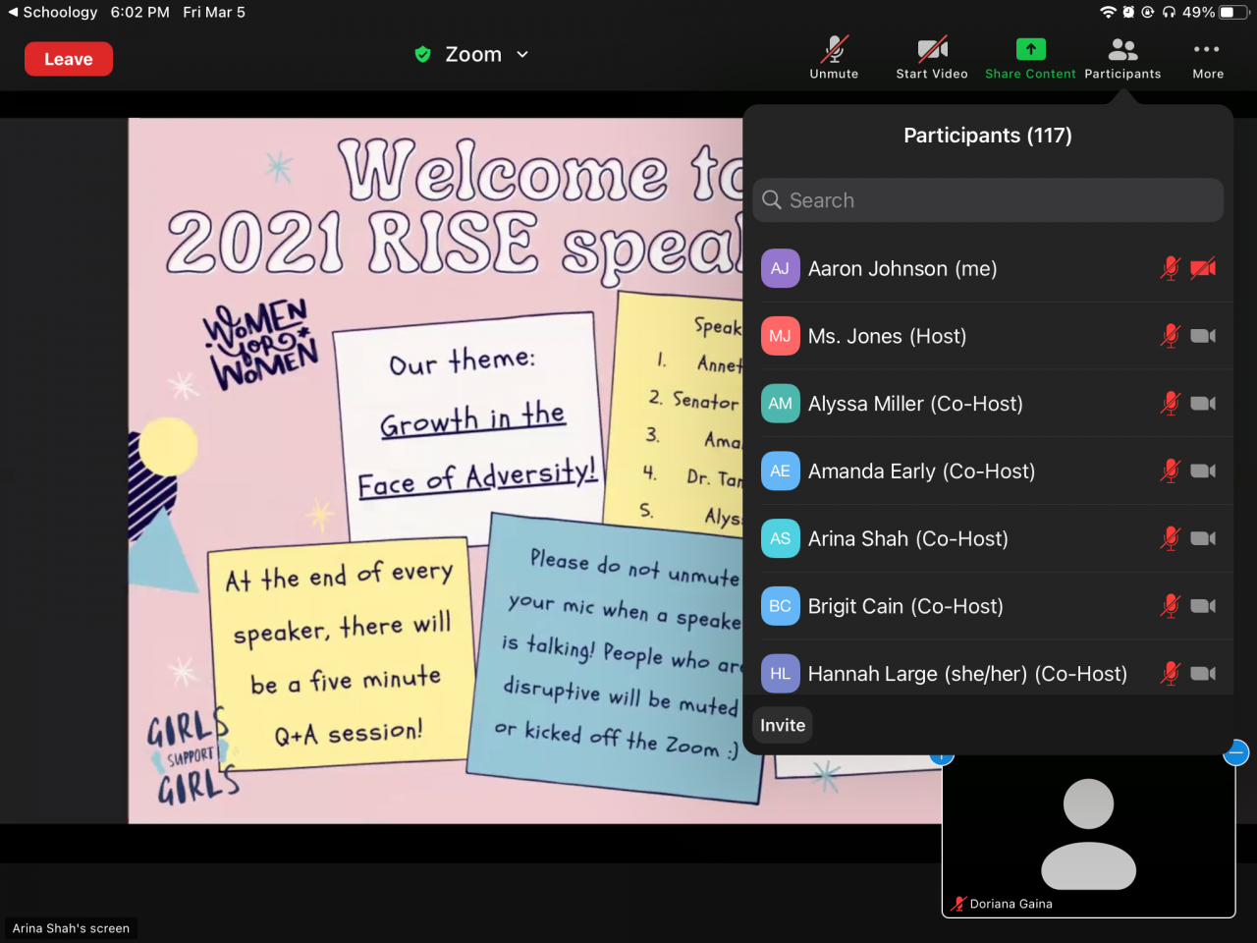The width and height of the screenshot is (1257, 943).
Task: Select Amanda Early's AE avatar
Action: 780,471
